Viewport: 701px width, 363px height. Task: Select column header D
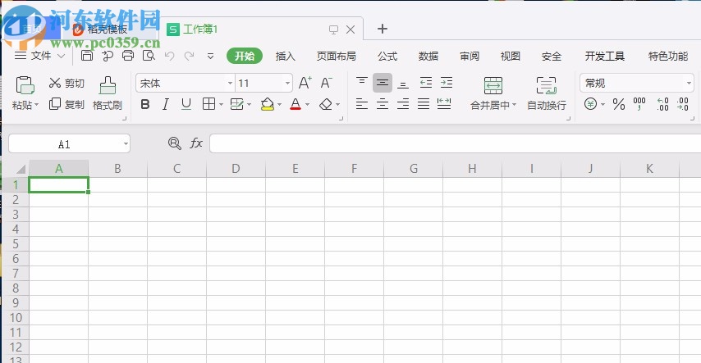tap(236, 168)
